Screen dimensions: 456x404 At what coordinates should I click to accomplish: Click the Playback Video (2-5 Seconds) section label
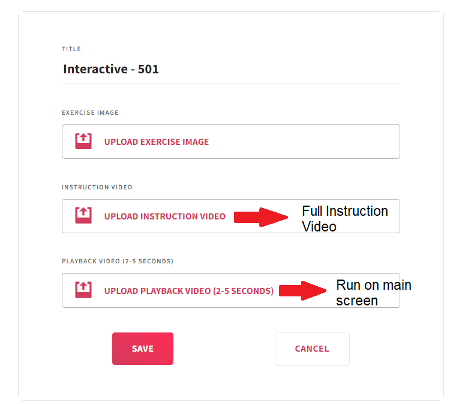[x=118, y=262]
